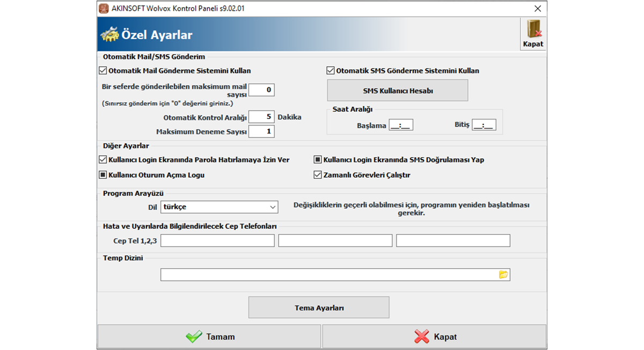Disable Otomatik SMS Gönderme Sistemini Kullan
Viewport: 644px width, 350px height.
(x=331, y=71)
